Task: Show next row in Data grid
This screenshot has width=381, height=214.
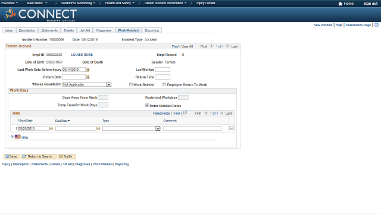Action: 222,113
